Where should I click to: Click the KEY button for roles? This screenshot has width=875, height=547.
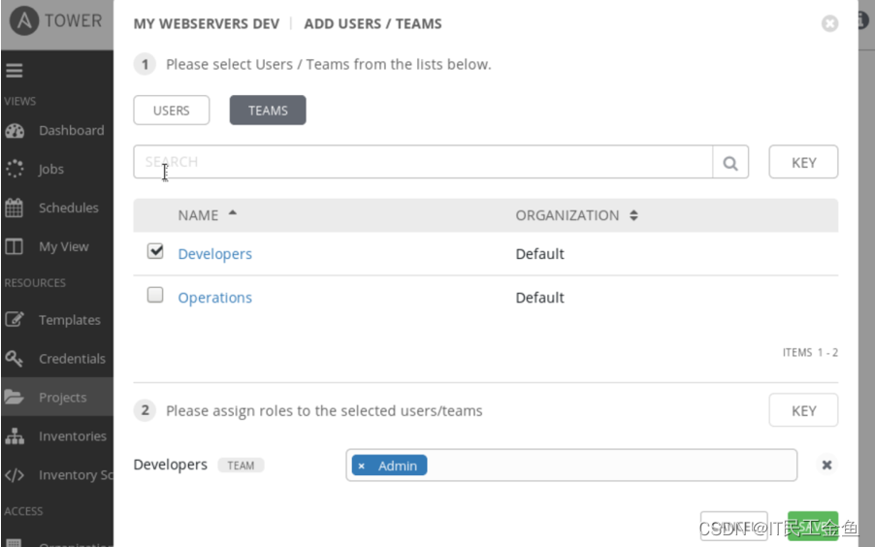click(x=803, y=410)
